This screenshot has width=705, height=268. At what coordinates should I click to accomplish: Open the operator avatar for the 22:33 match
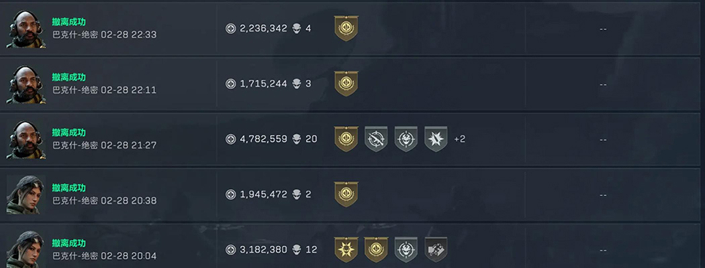[x=26, y=29]
